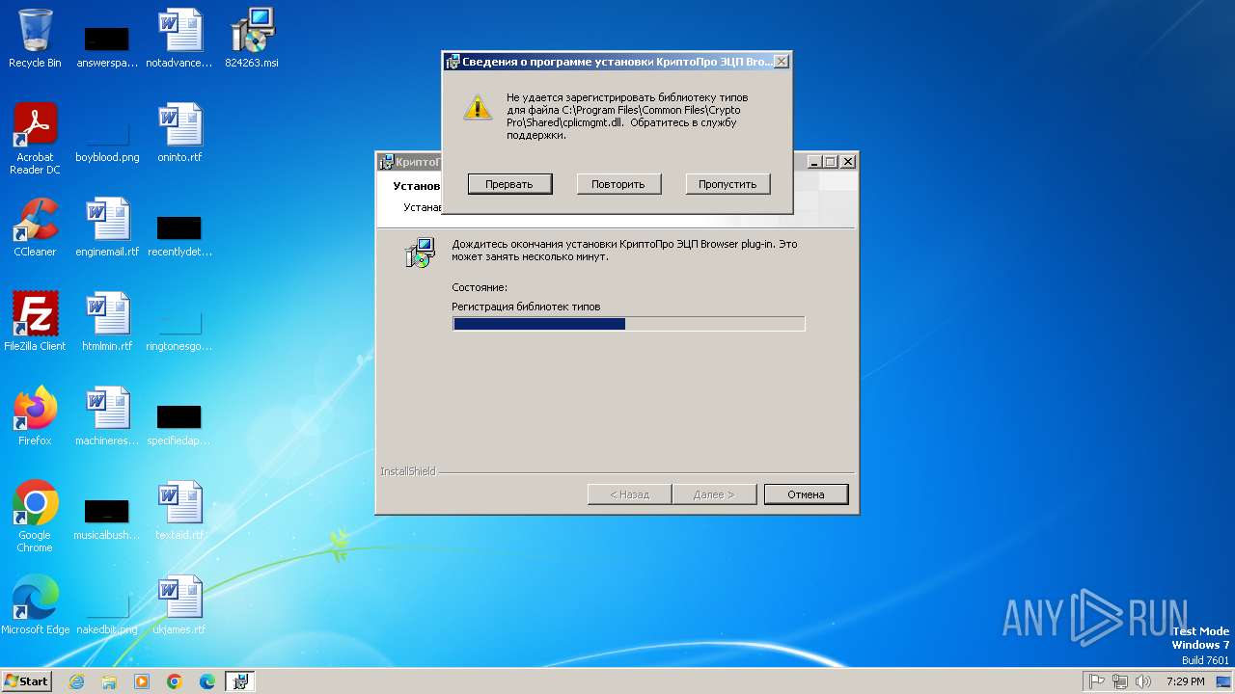The width and height of the screenshot is (1235, 694).
Task: Minimize the КриптоПро installer window
Action: (x=815, y=162)
